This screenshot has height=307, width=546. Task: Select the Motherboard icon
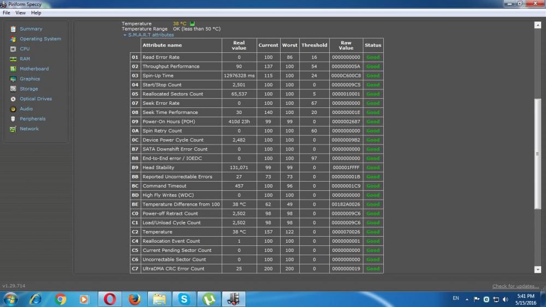(13, 69)
